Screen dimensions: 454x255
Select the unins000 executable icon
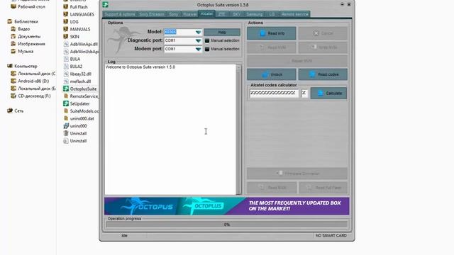pos(66,126)
